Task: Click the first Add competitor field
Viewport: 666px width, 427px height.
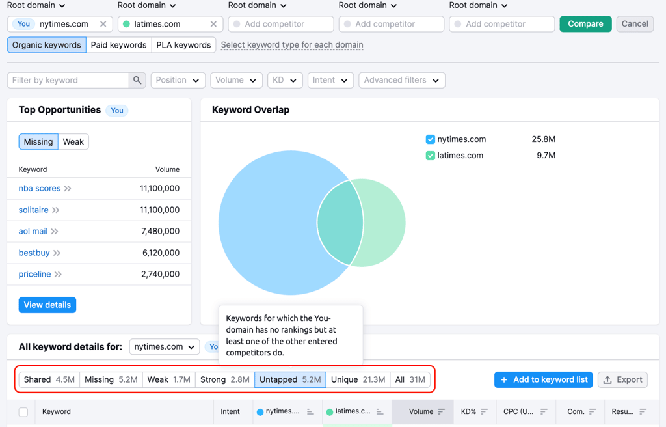Action: click(x=281, y=24)
